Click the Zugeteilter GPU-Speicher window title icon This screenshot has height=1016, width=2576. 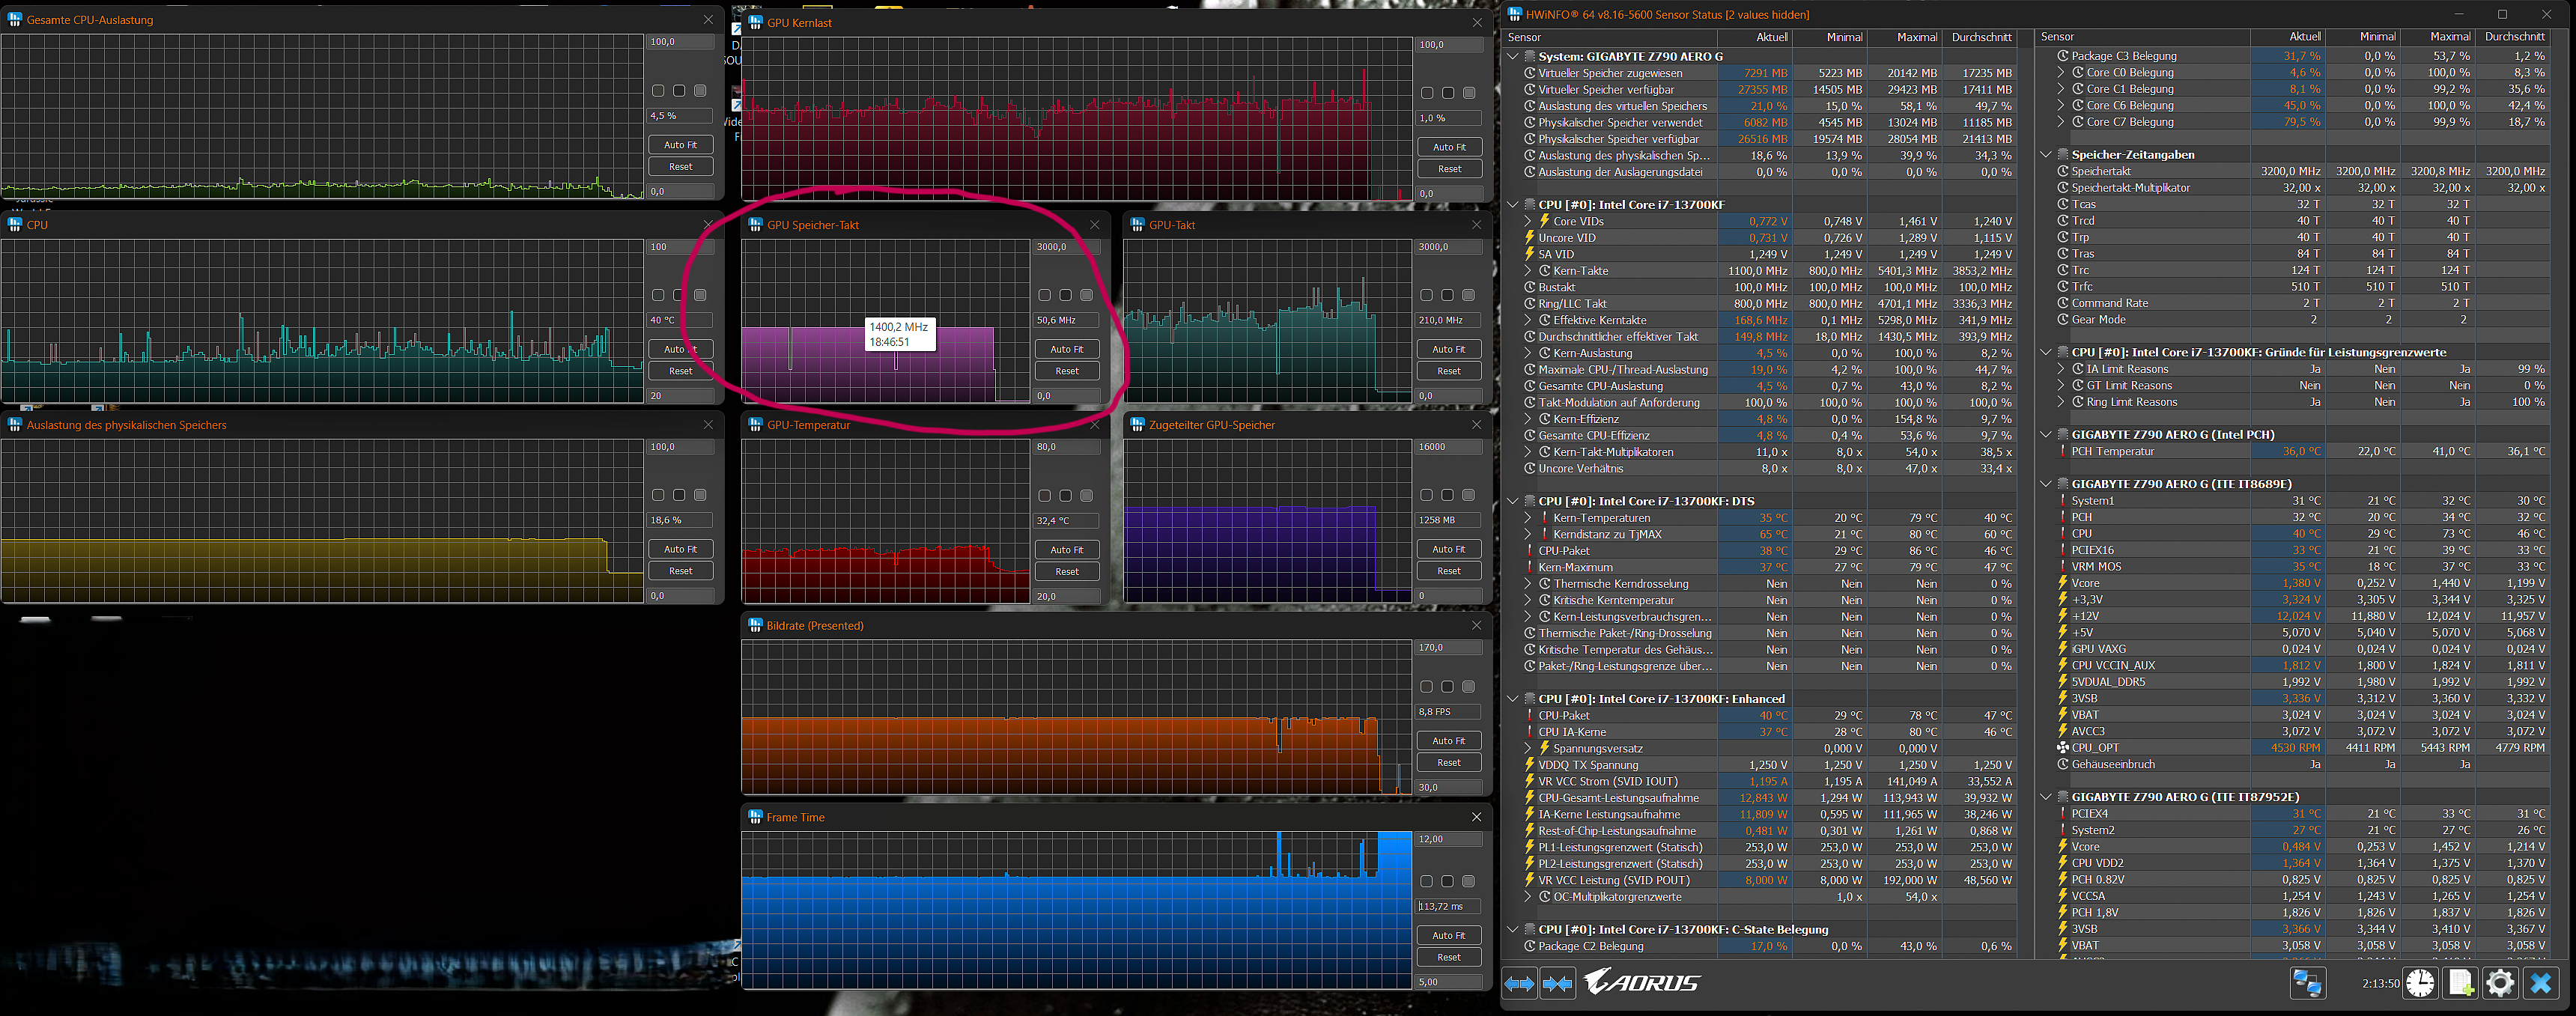[x=1137, y=425]
